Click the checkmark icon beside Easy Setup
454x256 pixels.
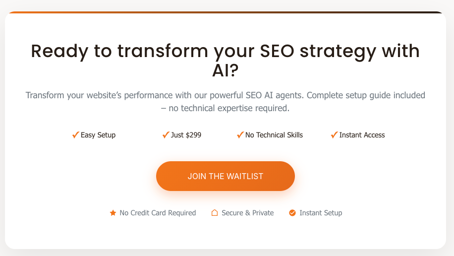76,135
